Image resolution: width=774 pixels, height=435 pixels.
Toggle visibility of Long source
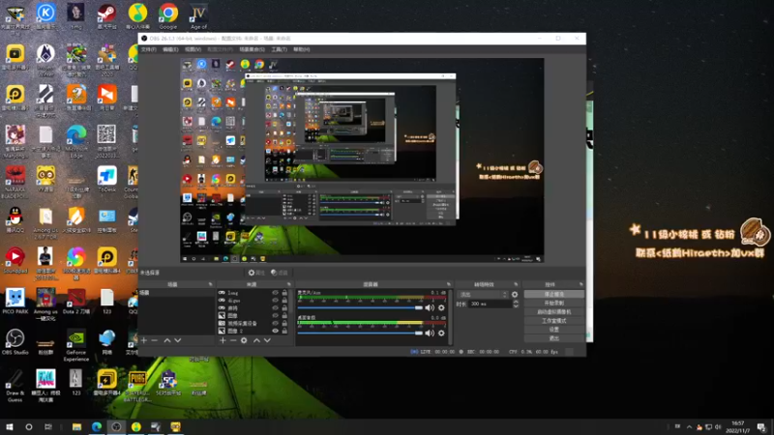point(276,293)
